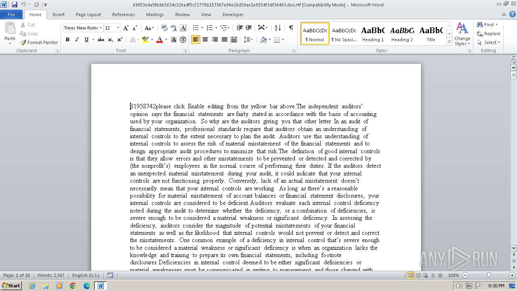Open the Font dialog launcher

tap(185, 51)
